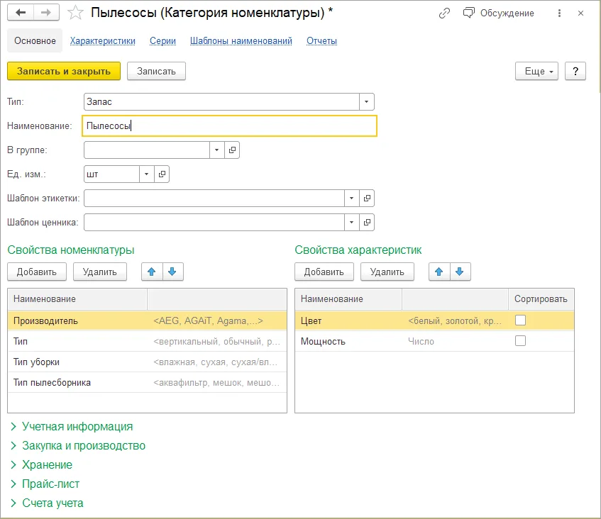Add a new nomenclature property

point(37,272)
